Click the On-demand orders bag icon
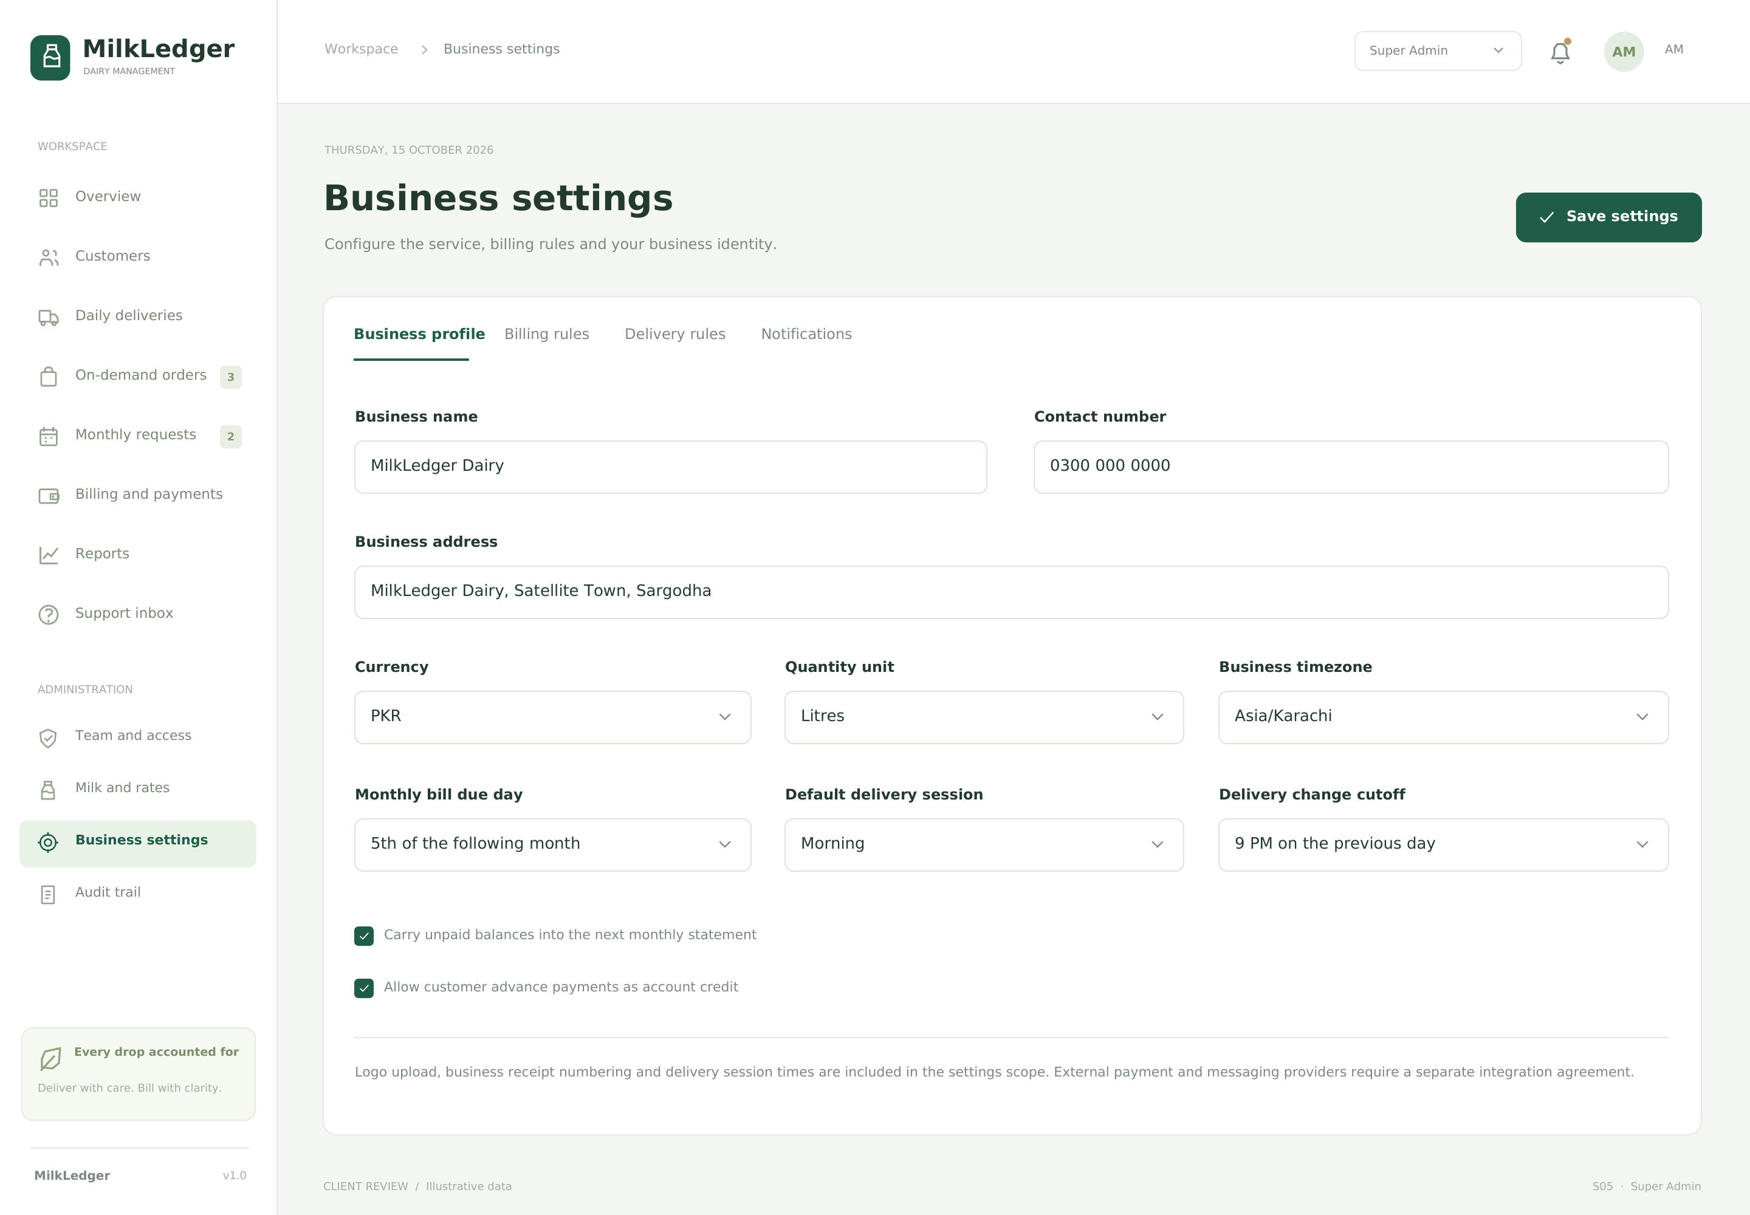The height and width of the screenshot is (1215, 1750). [x=48, y=377]
